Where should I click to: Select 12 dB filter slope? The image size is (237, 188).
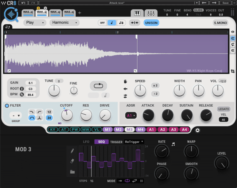point(49,112)
